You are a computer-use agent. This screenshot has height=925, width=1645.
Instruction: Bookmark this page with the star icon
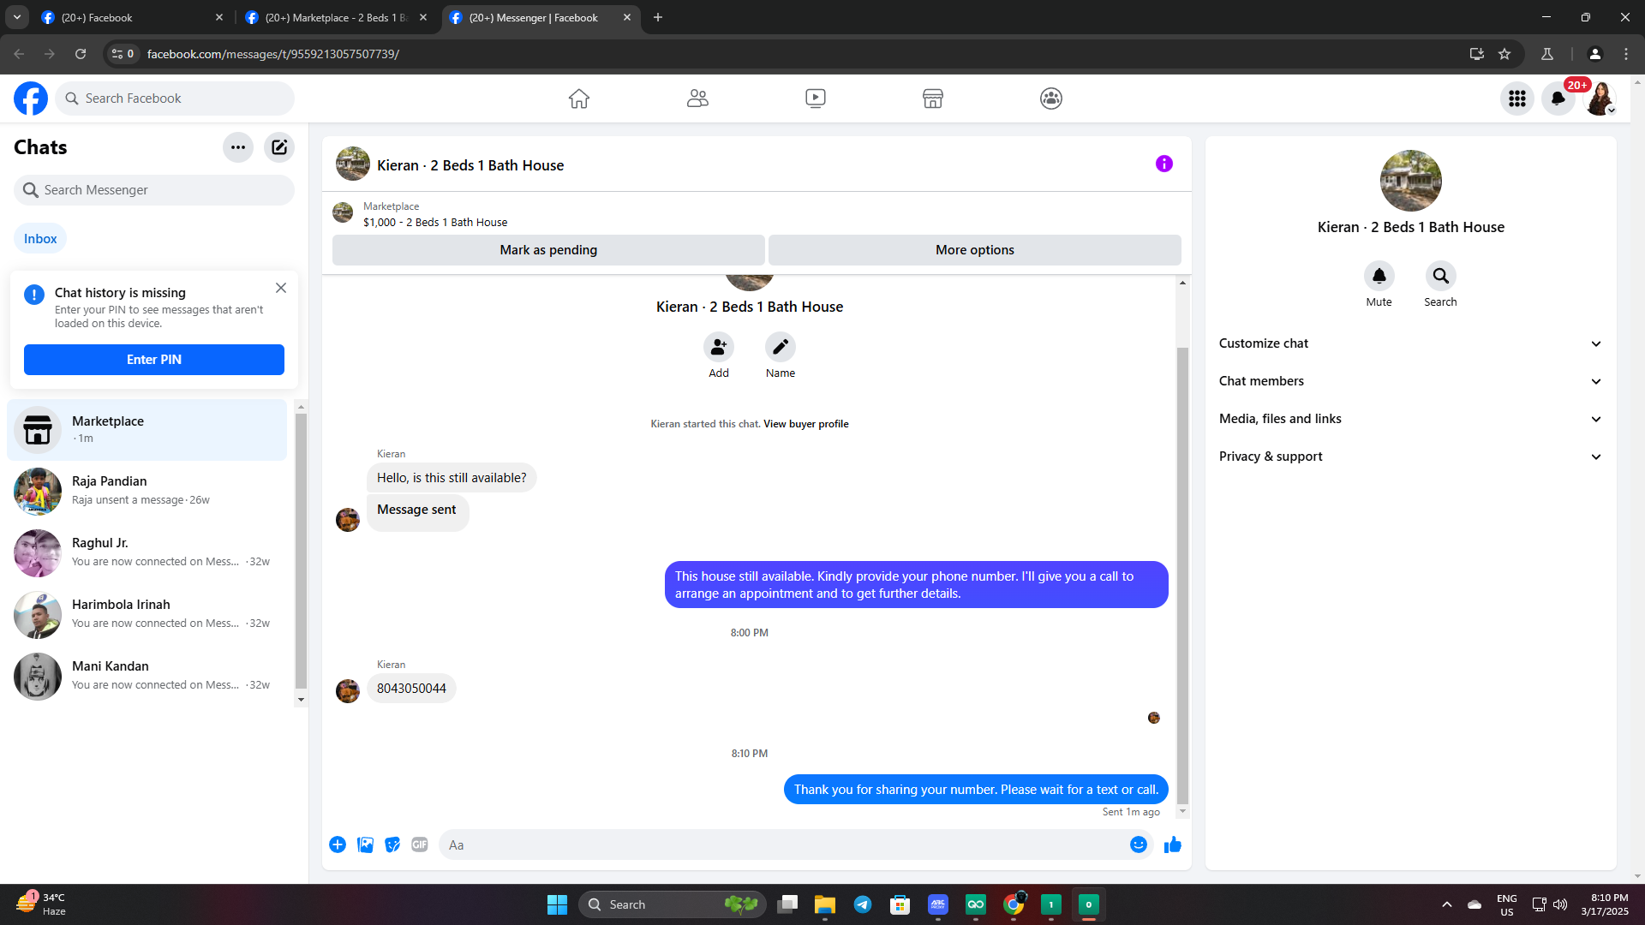click(x=1504, y=54)
